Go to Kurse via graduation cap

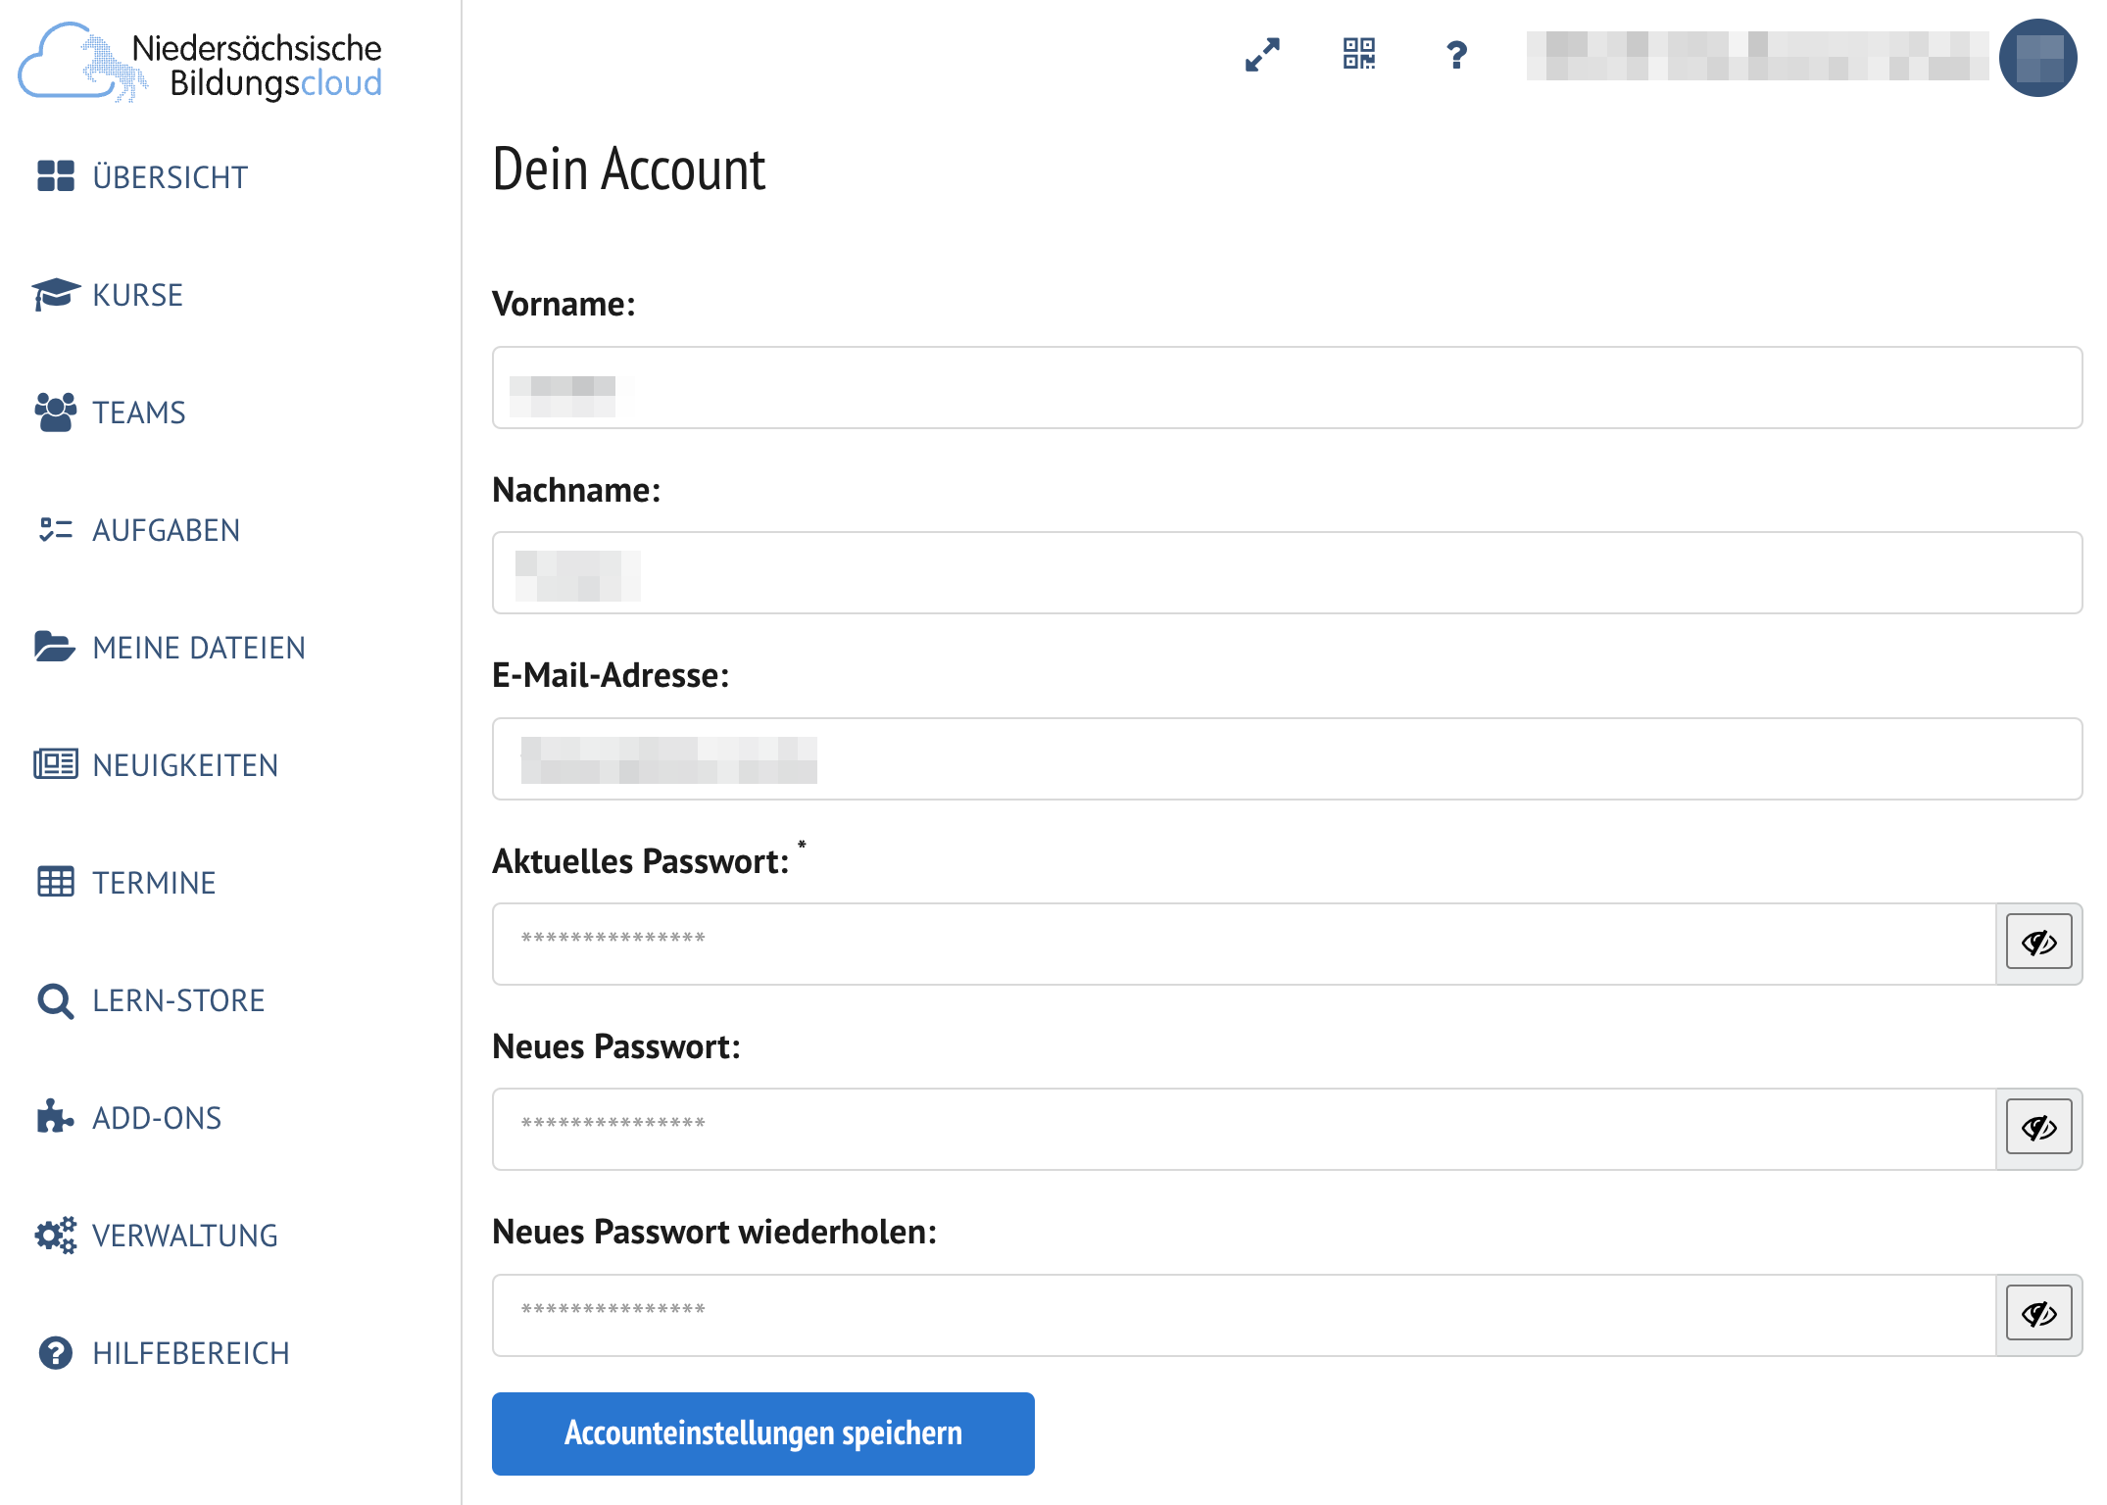[108, 295]
